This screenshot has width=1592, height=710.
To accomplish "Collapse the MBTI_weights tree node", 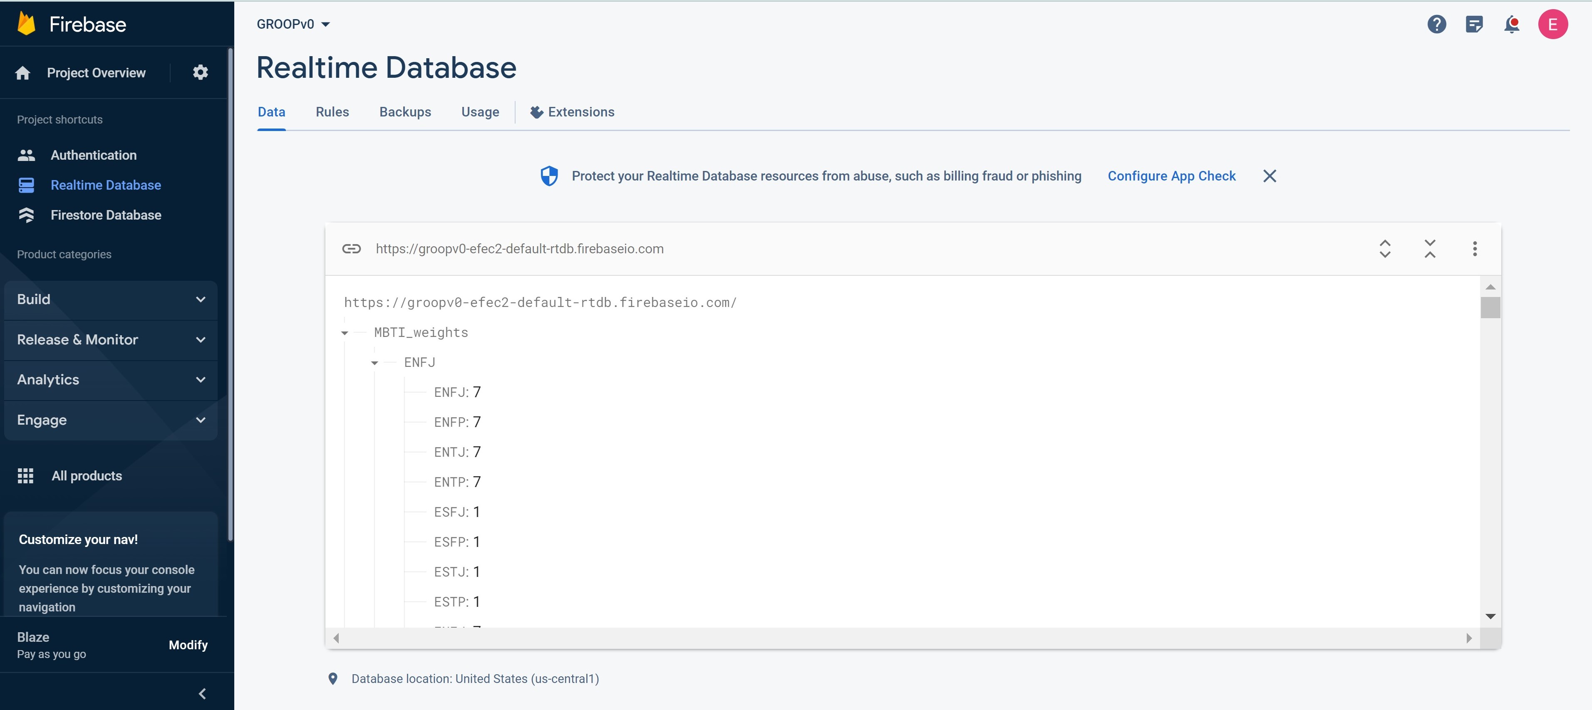I will (x=345, y=333).
